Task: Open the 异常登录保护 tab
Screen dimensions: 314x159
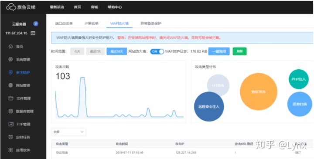Action: tap(151, 24)
